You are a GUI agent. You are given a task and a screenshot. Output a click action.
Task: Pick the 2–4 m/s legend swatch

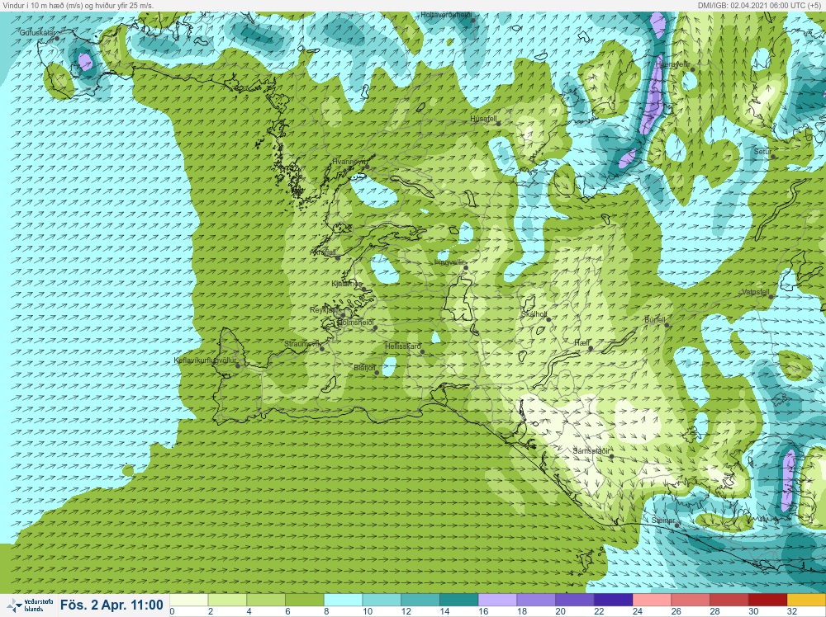click(x=227, y=601)
